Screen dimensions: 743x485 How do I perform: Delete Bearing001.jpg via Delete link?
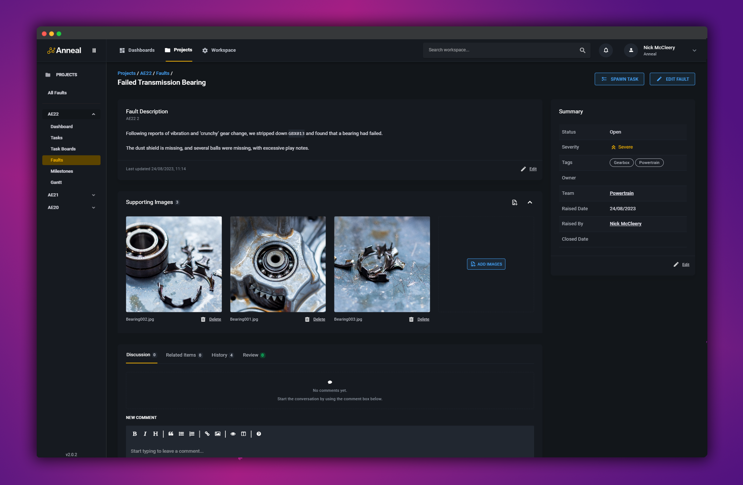[x=319, y=319]
